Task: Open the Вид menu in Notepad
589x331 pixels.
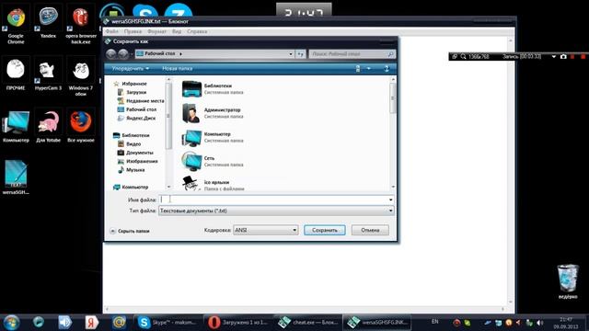Action: point(177,31)
